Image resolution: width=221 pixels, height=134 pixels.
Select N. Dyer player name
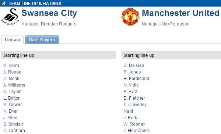(x=11, y=111)
